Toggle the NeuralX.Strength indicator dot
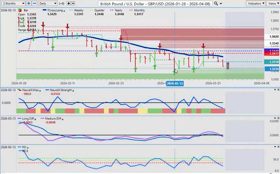 click(x=73, y=90)
